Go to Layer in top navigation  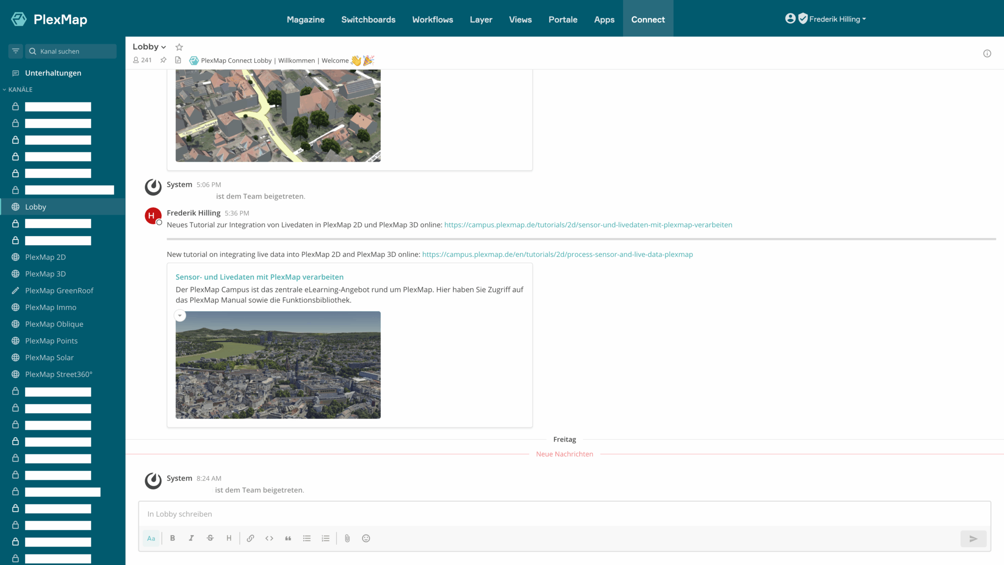coord(481,19)
